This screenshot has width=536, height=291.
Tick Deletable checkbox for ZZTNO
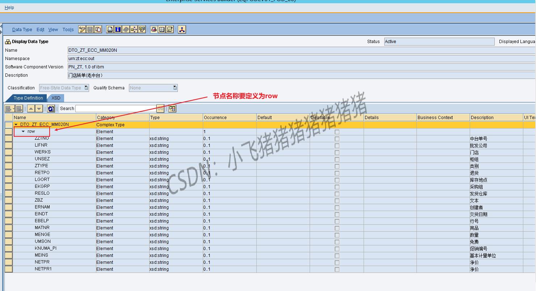(x=337, y=139)
